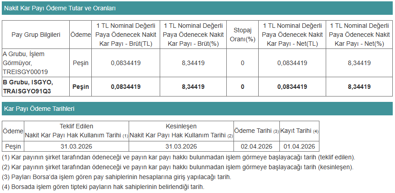This screenshot has width=395, height=193.
Task: Click 'Ödeme' header in the payment dates table
Action: (x=13, y=131)
